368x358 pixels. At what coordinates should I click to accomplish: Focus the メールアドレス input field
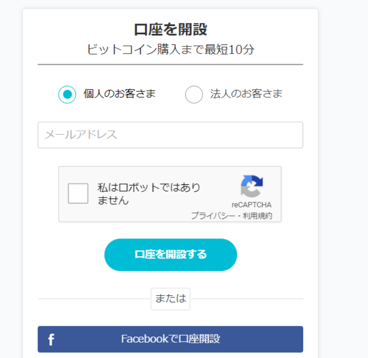[x=170, y=135]
